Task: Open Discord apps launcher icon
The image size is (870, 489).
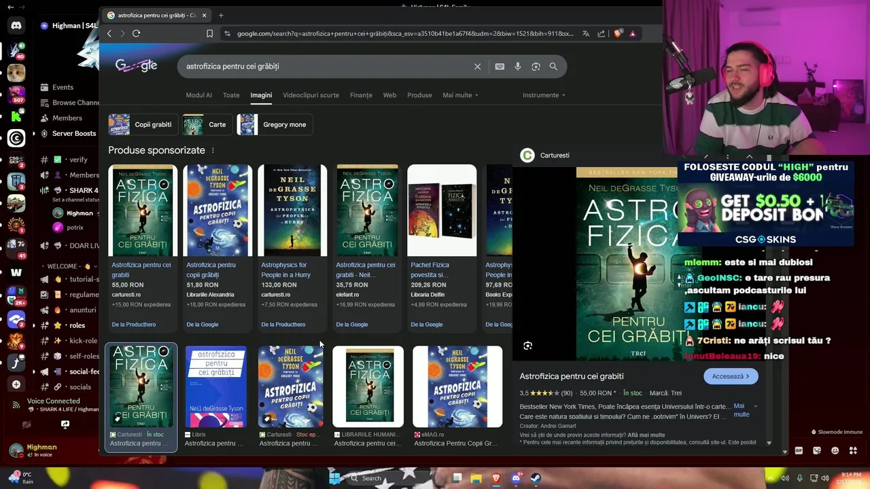Action: [852, 450]
